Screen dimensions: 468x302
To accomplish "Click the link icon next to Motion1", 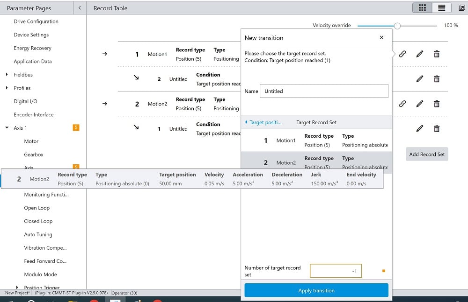I will [x=402, y=54].
